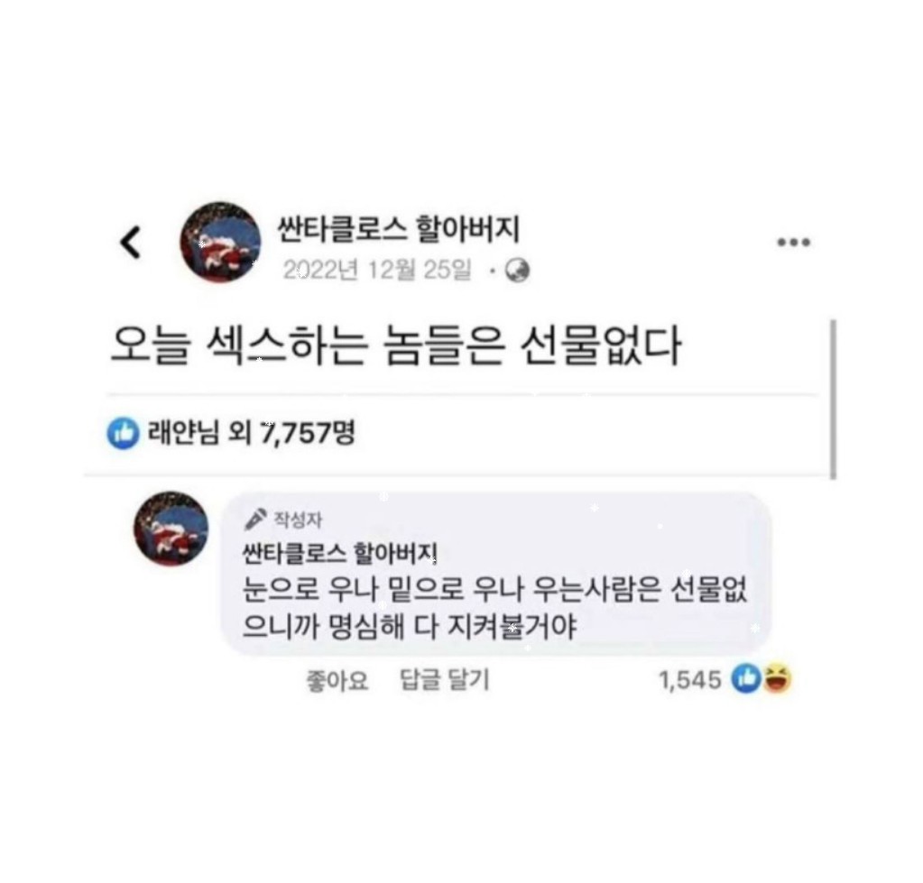923x883 pixels.
Task: Click the public globe privacy icon
Action: coord(517,271)
